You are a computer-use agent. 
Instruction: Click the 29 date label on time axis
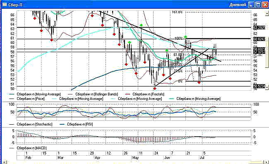tap(92, 153)
